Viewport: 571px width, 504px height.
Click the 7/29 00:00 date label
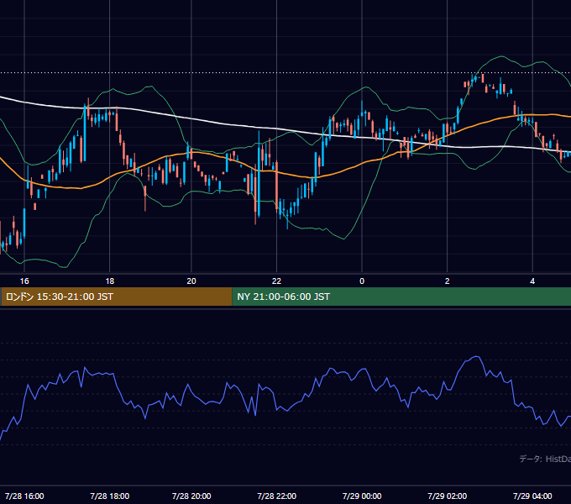(x=362, y=496)
